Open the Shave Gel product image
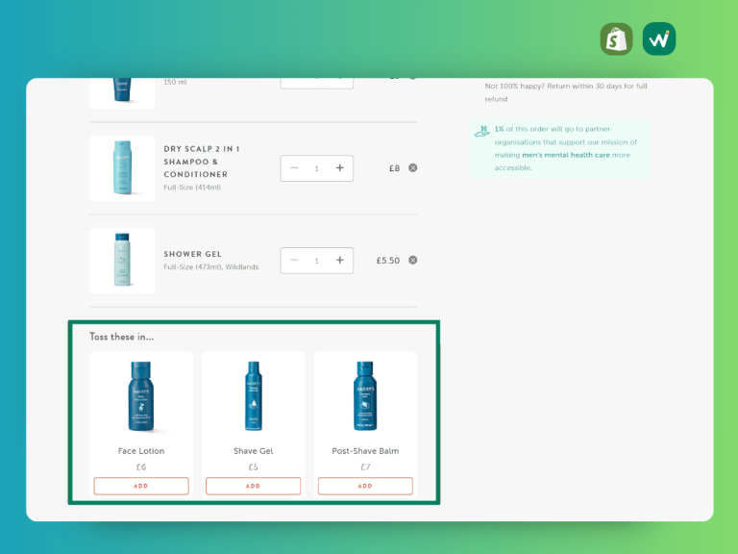The image size is (738, 554). pos(254,396)
